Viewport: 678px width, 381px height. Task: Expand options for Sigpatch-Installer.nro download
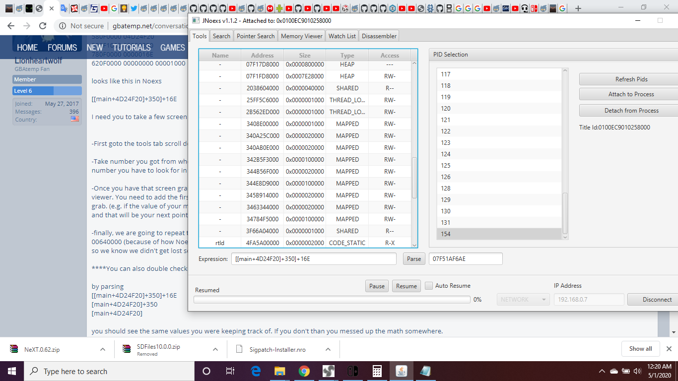pos(328,349)
